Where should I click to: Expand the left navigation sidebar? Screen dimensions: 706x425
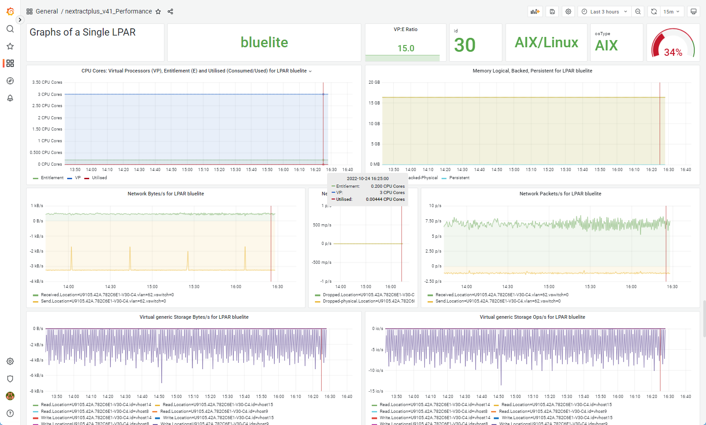[x=20, y=20]
